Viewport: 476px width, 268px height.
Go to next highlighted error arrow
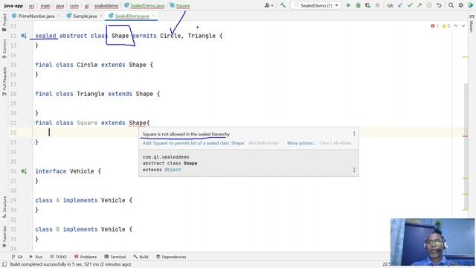click(463, 26)
